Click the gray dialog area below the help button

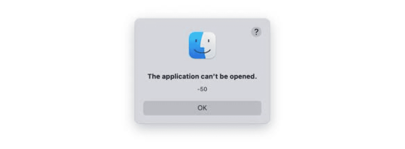pos(256,53)
